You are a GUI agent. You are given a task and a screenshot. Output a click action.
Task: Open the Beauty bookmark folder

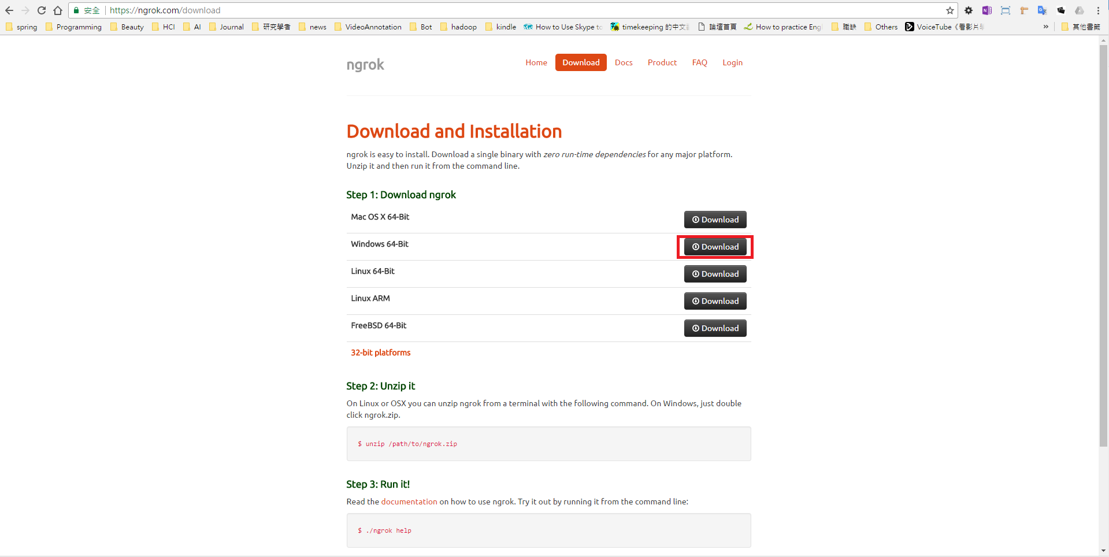click(127, 27)
